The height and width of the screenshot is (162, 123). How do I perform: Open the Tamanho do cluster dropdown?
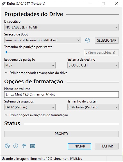coord(93,107)
